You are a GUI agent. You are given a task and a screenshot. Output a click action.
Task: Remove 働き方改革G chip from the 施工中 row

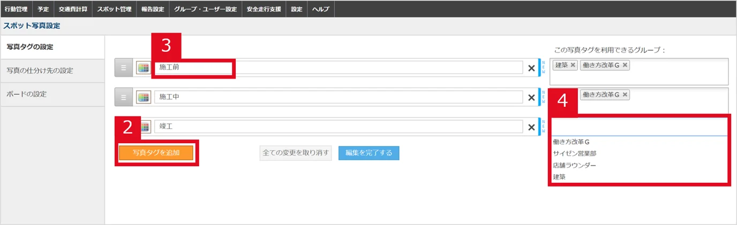625,95
